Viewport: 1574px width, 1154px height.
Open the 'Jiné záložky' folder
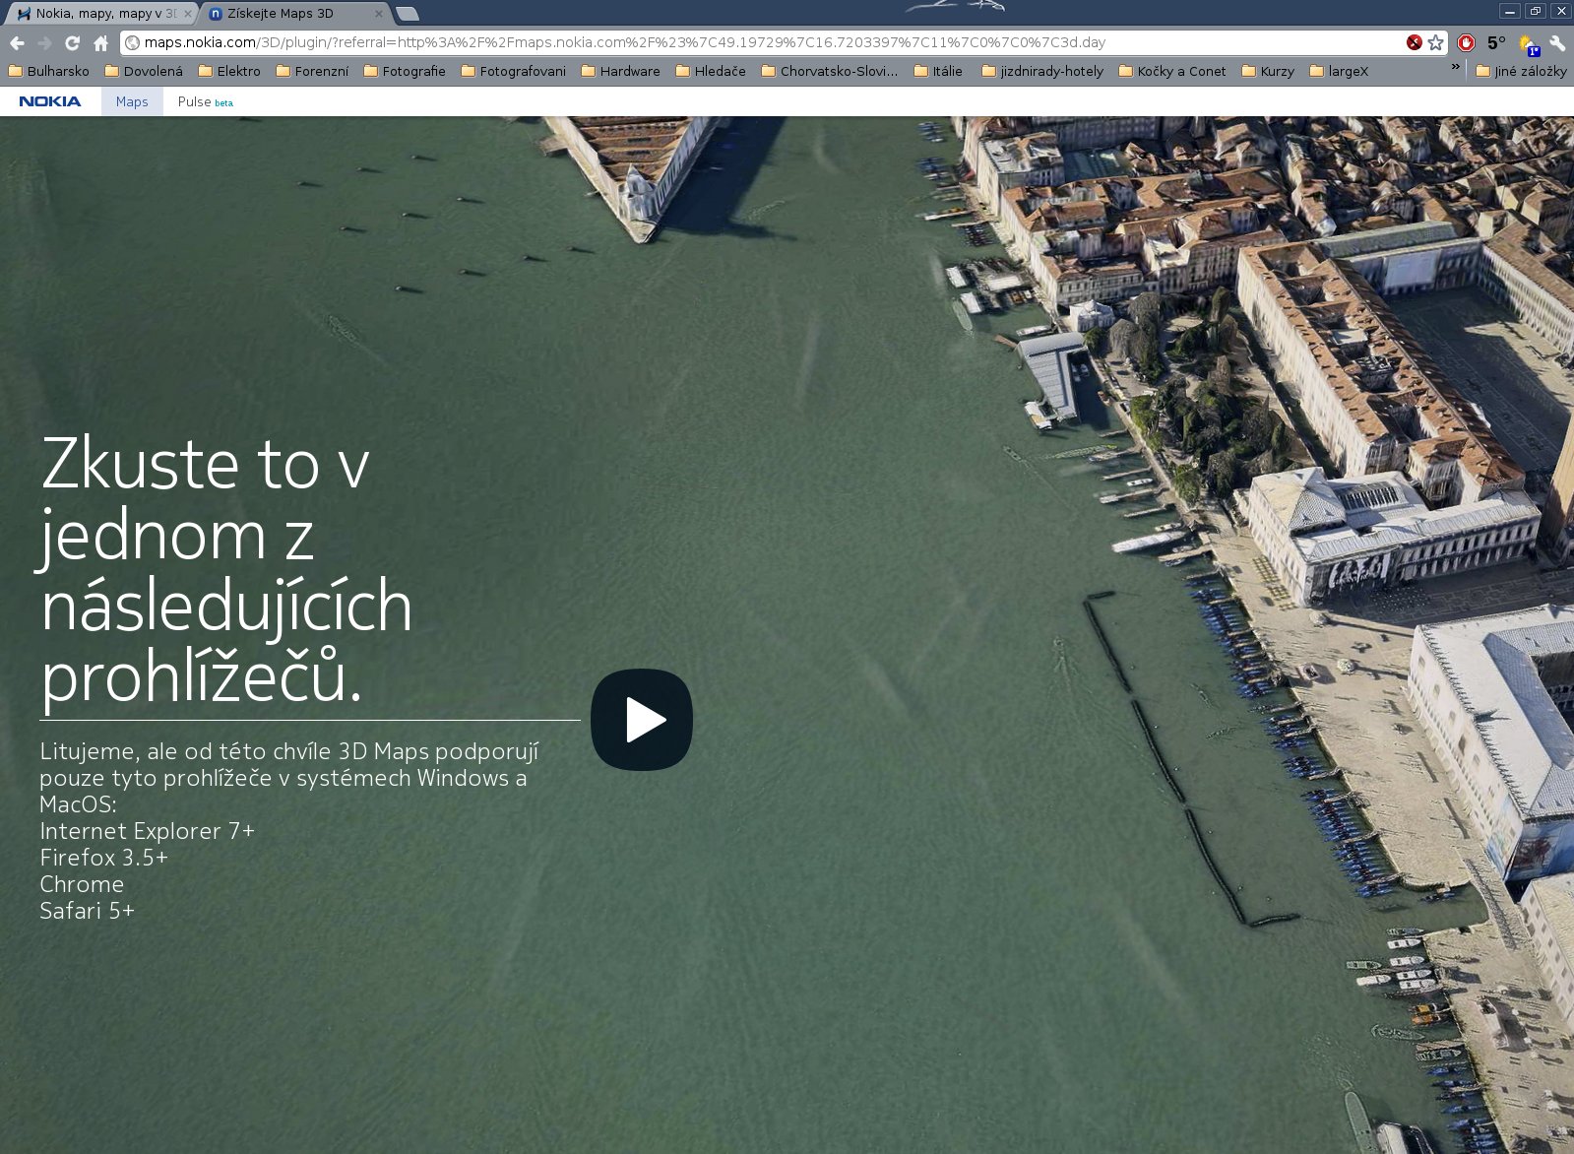point(1521,71)
